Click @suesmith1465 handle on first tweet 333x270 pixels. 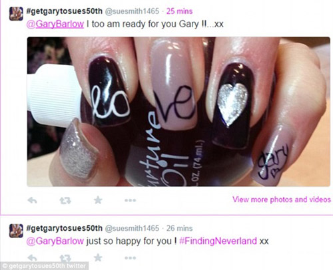(132, 11)
